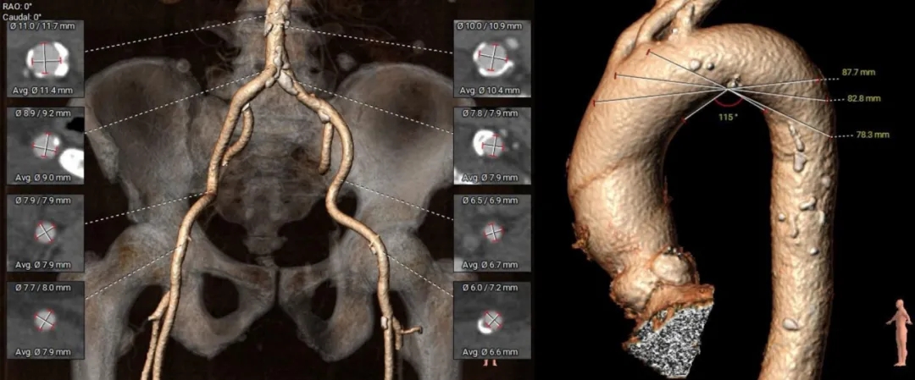
Task: Open the Ø 11.0 / 11.7 mm cross-section thumbnail
Action: [46, 59]
